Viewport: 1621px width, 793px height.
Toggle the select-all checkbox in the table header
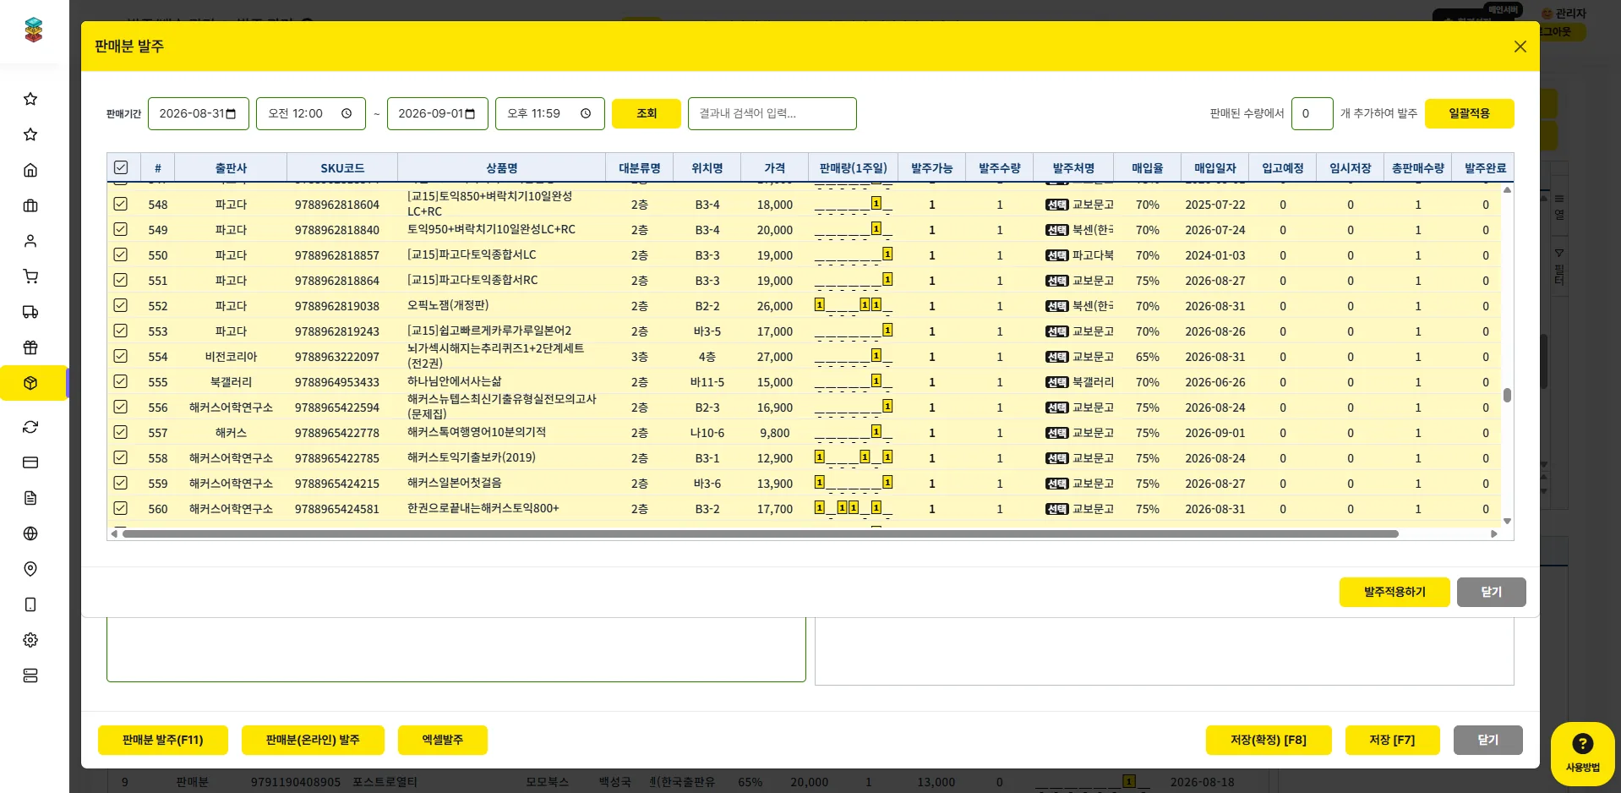[121, 167]
